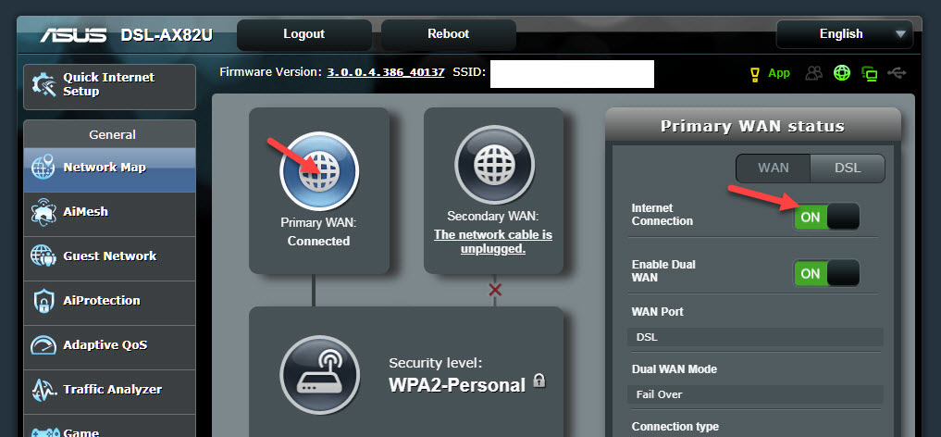Viewport: 941px width, 437px height.
Task: Open the Game menu item
Action: [110, 426]
